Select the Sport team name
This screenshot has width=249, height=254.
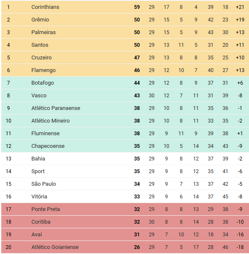pos(38,171)
